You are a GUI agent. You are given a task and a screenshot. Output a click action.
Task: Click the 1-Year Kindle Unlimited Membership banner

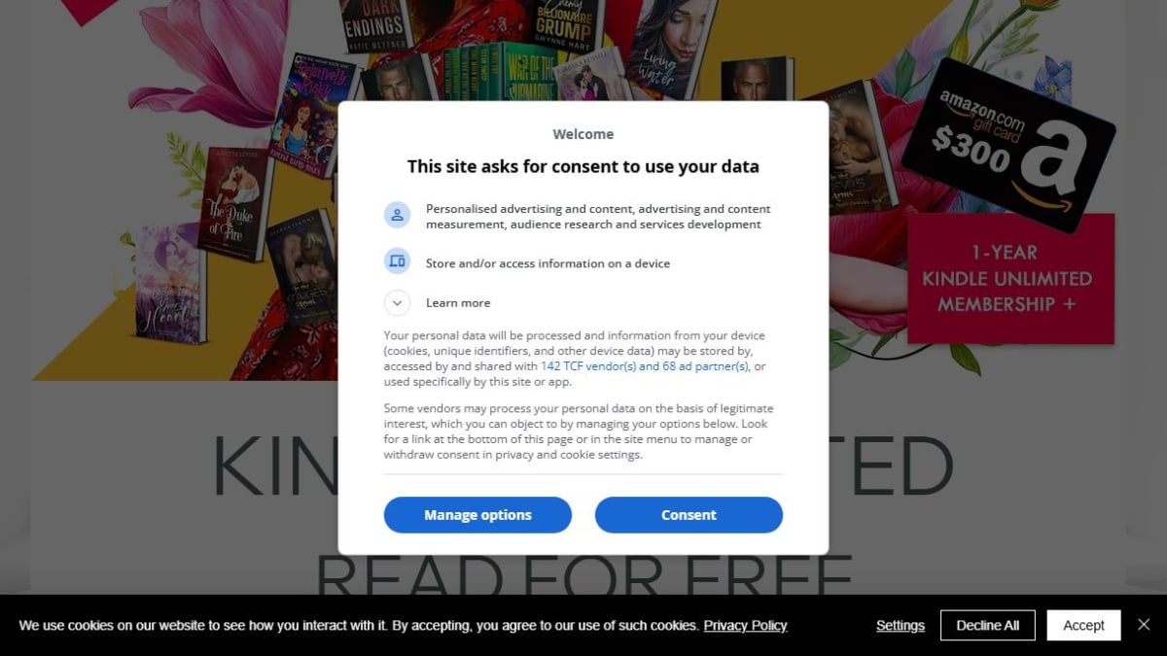click(x=1011, y=279)
